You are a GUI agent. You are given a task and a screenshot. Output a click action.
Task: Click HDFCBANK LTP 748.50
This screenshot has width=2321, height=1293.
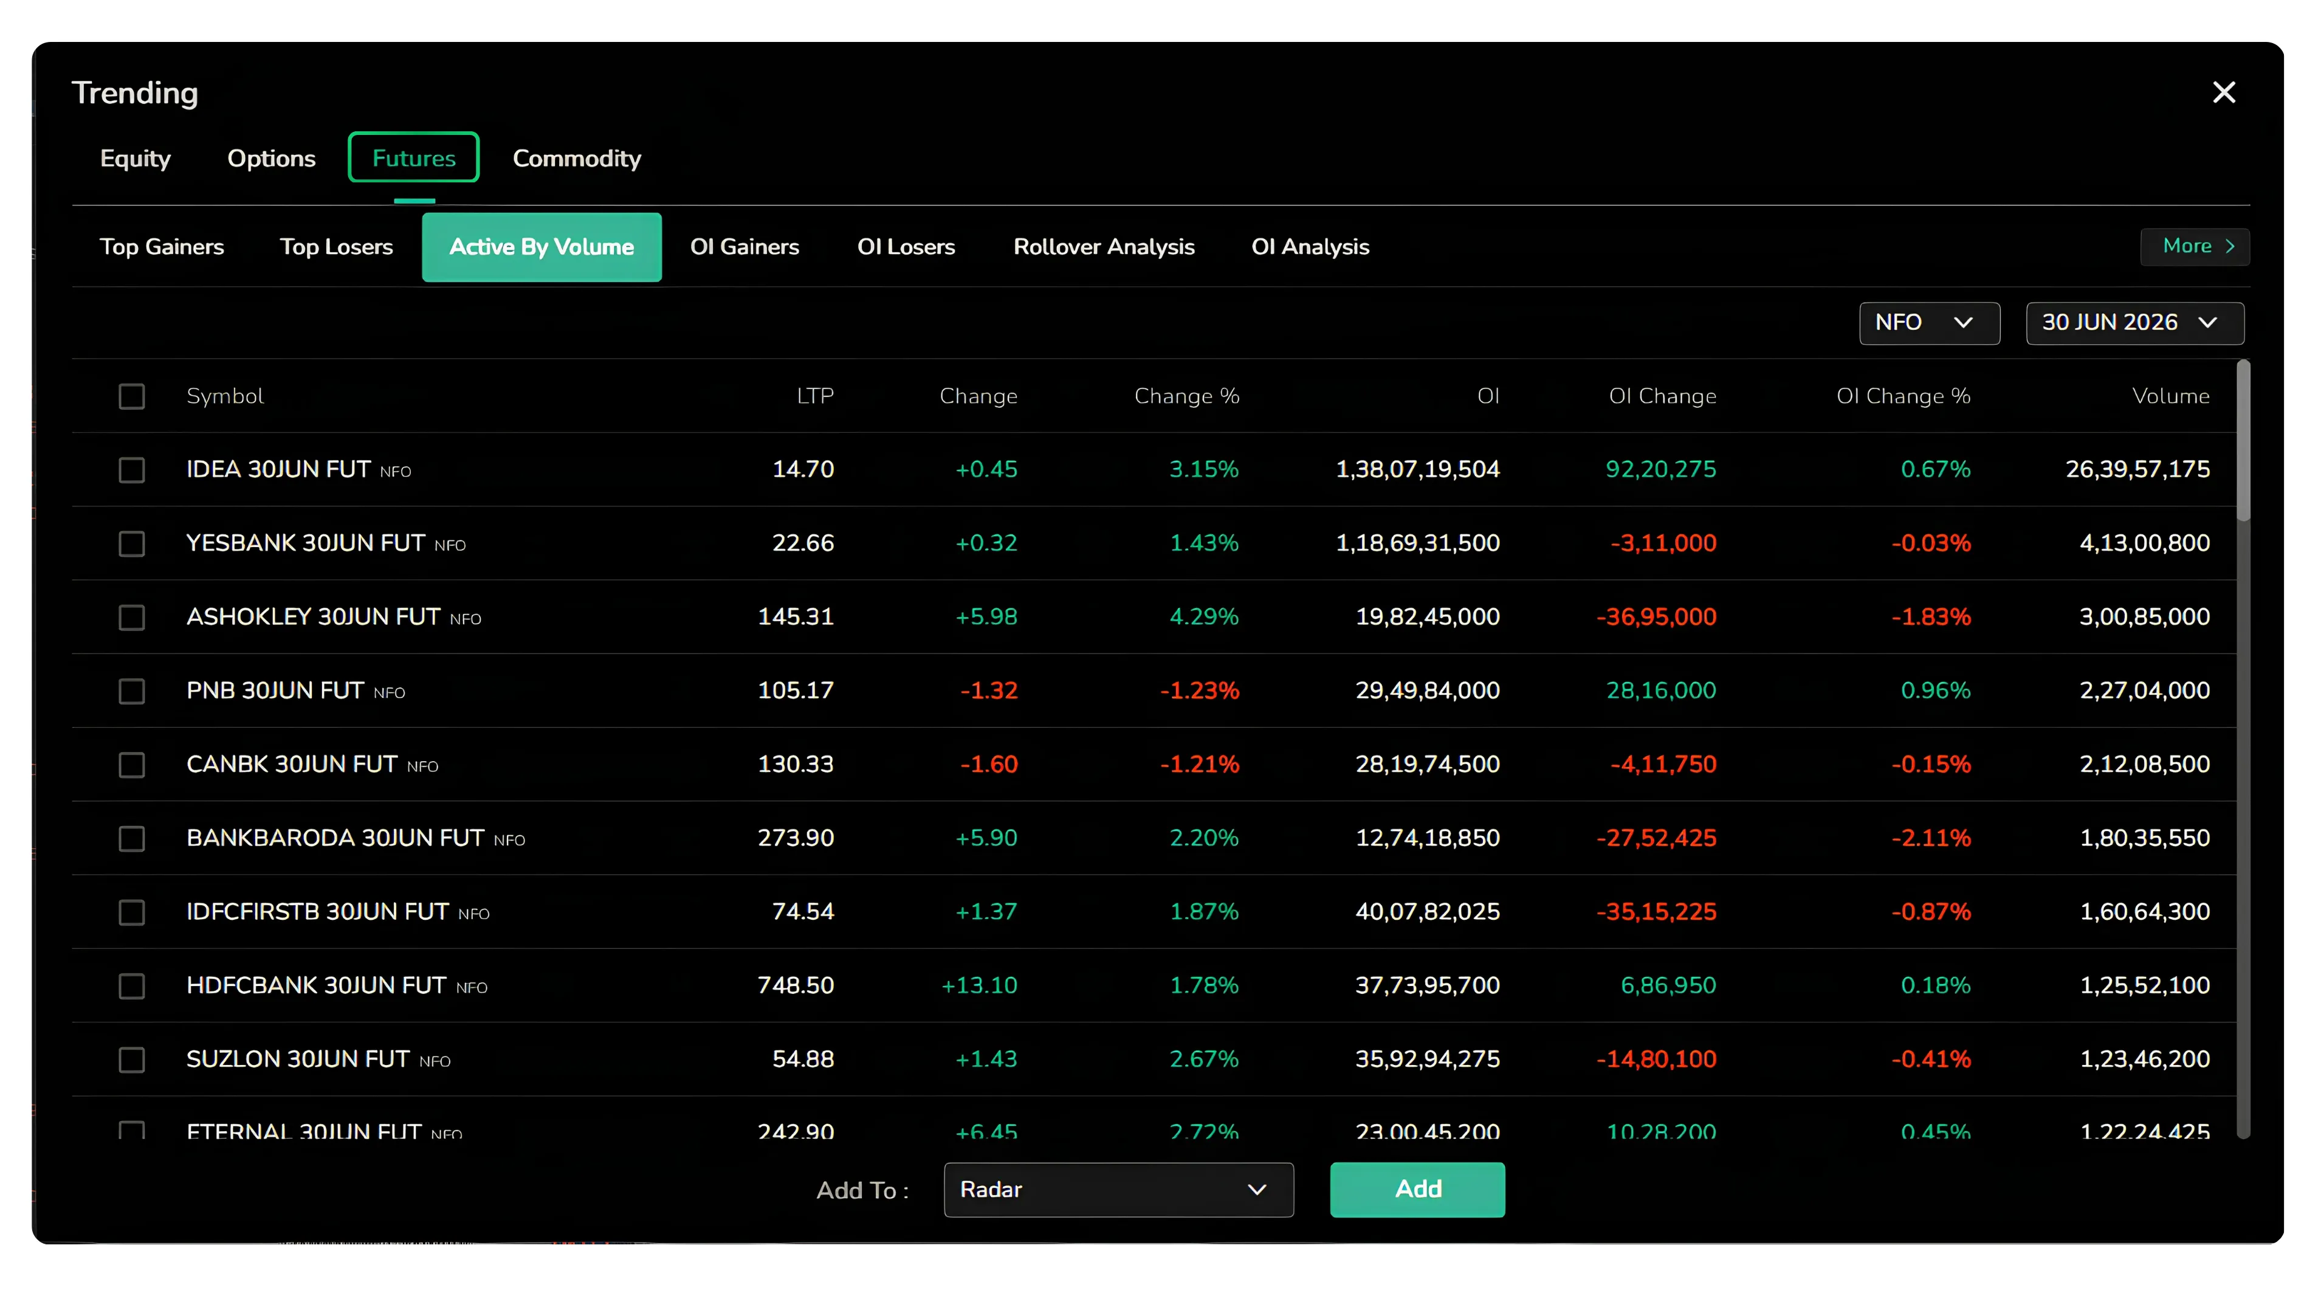(796, 986)
